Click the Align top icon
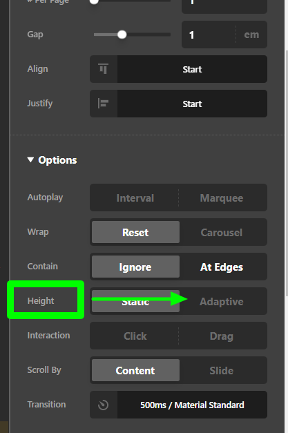The image size is (288, 433). click(104, 69)
